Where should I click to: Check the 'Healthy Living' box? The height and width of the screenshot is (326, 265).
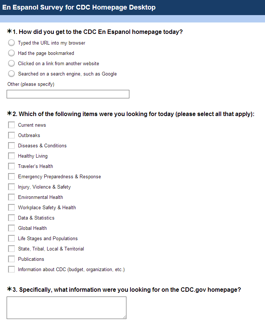(x=11, y=156)
